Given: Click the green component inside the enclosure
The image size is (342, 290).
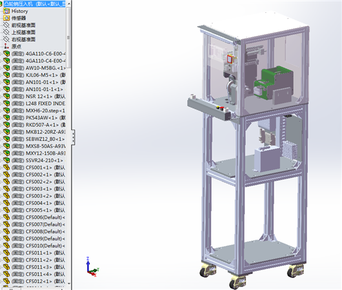Looking at the screenshot, I should click(x=274, y=82).
